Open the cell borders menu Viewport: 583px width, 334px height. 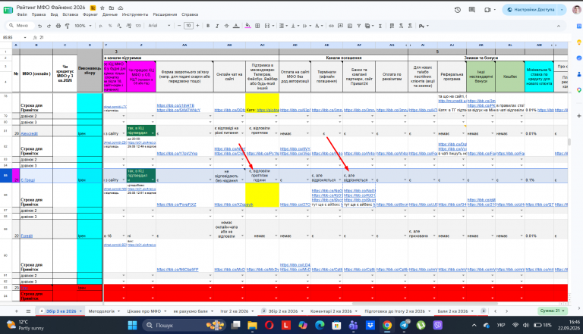pyautogui.click(x=257, y=26)
